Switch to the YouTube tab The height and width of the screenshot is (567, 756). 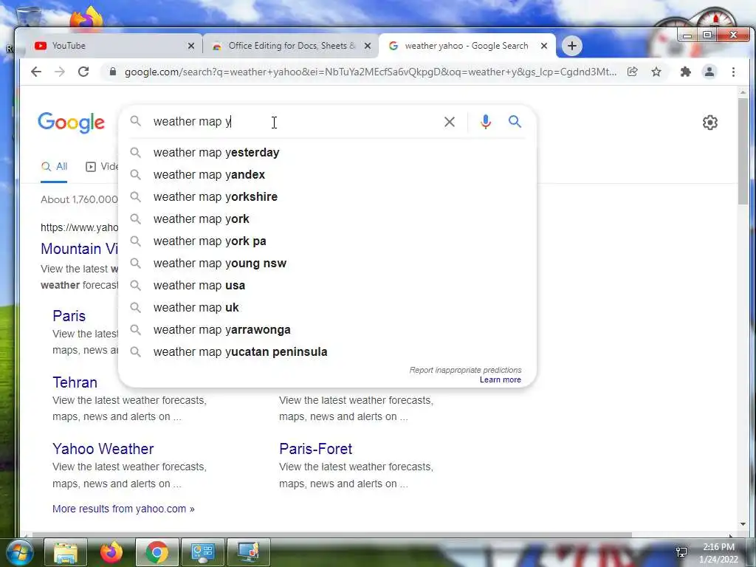pos(111,46)
